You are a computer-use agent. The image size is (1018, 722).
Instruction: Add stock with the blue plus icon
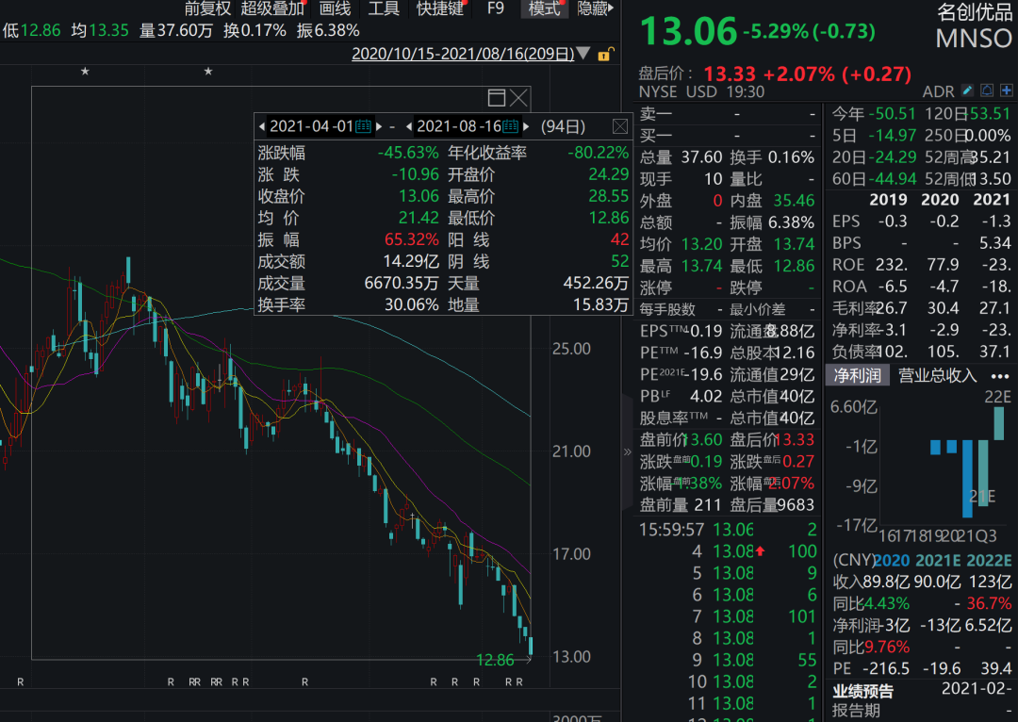click(x=1006, y=91)
